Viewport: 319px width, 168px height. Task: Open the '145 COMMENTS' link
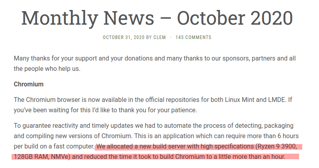(193, 37)
